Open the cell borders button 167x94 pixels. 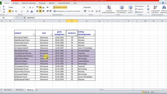(x=22, y=11)
